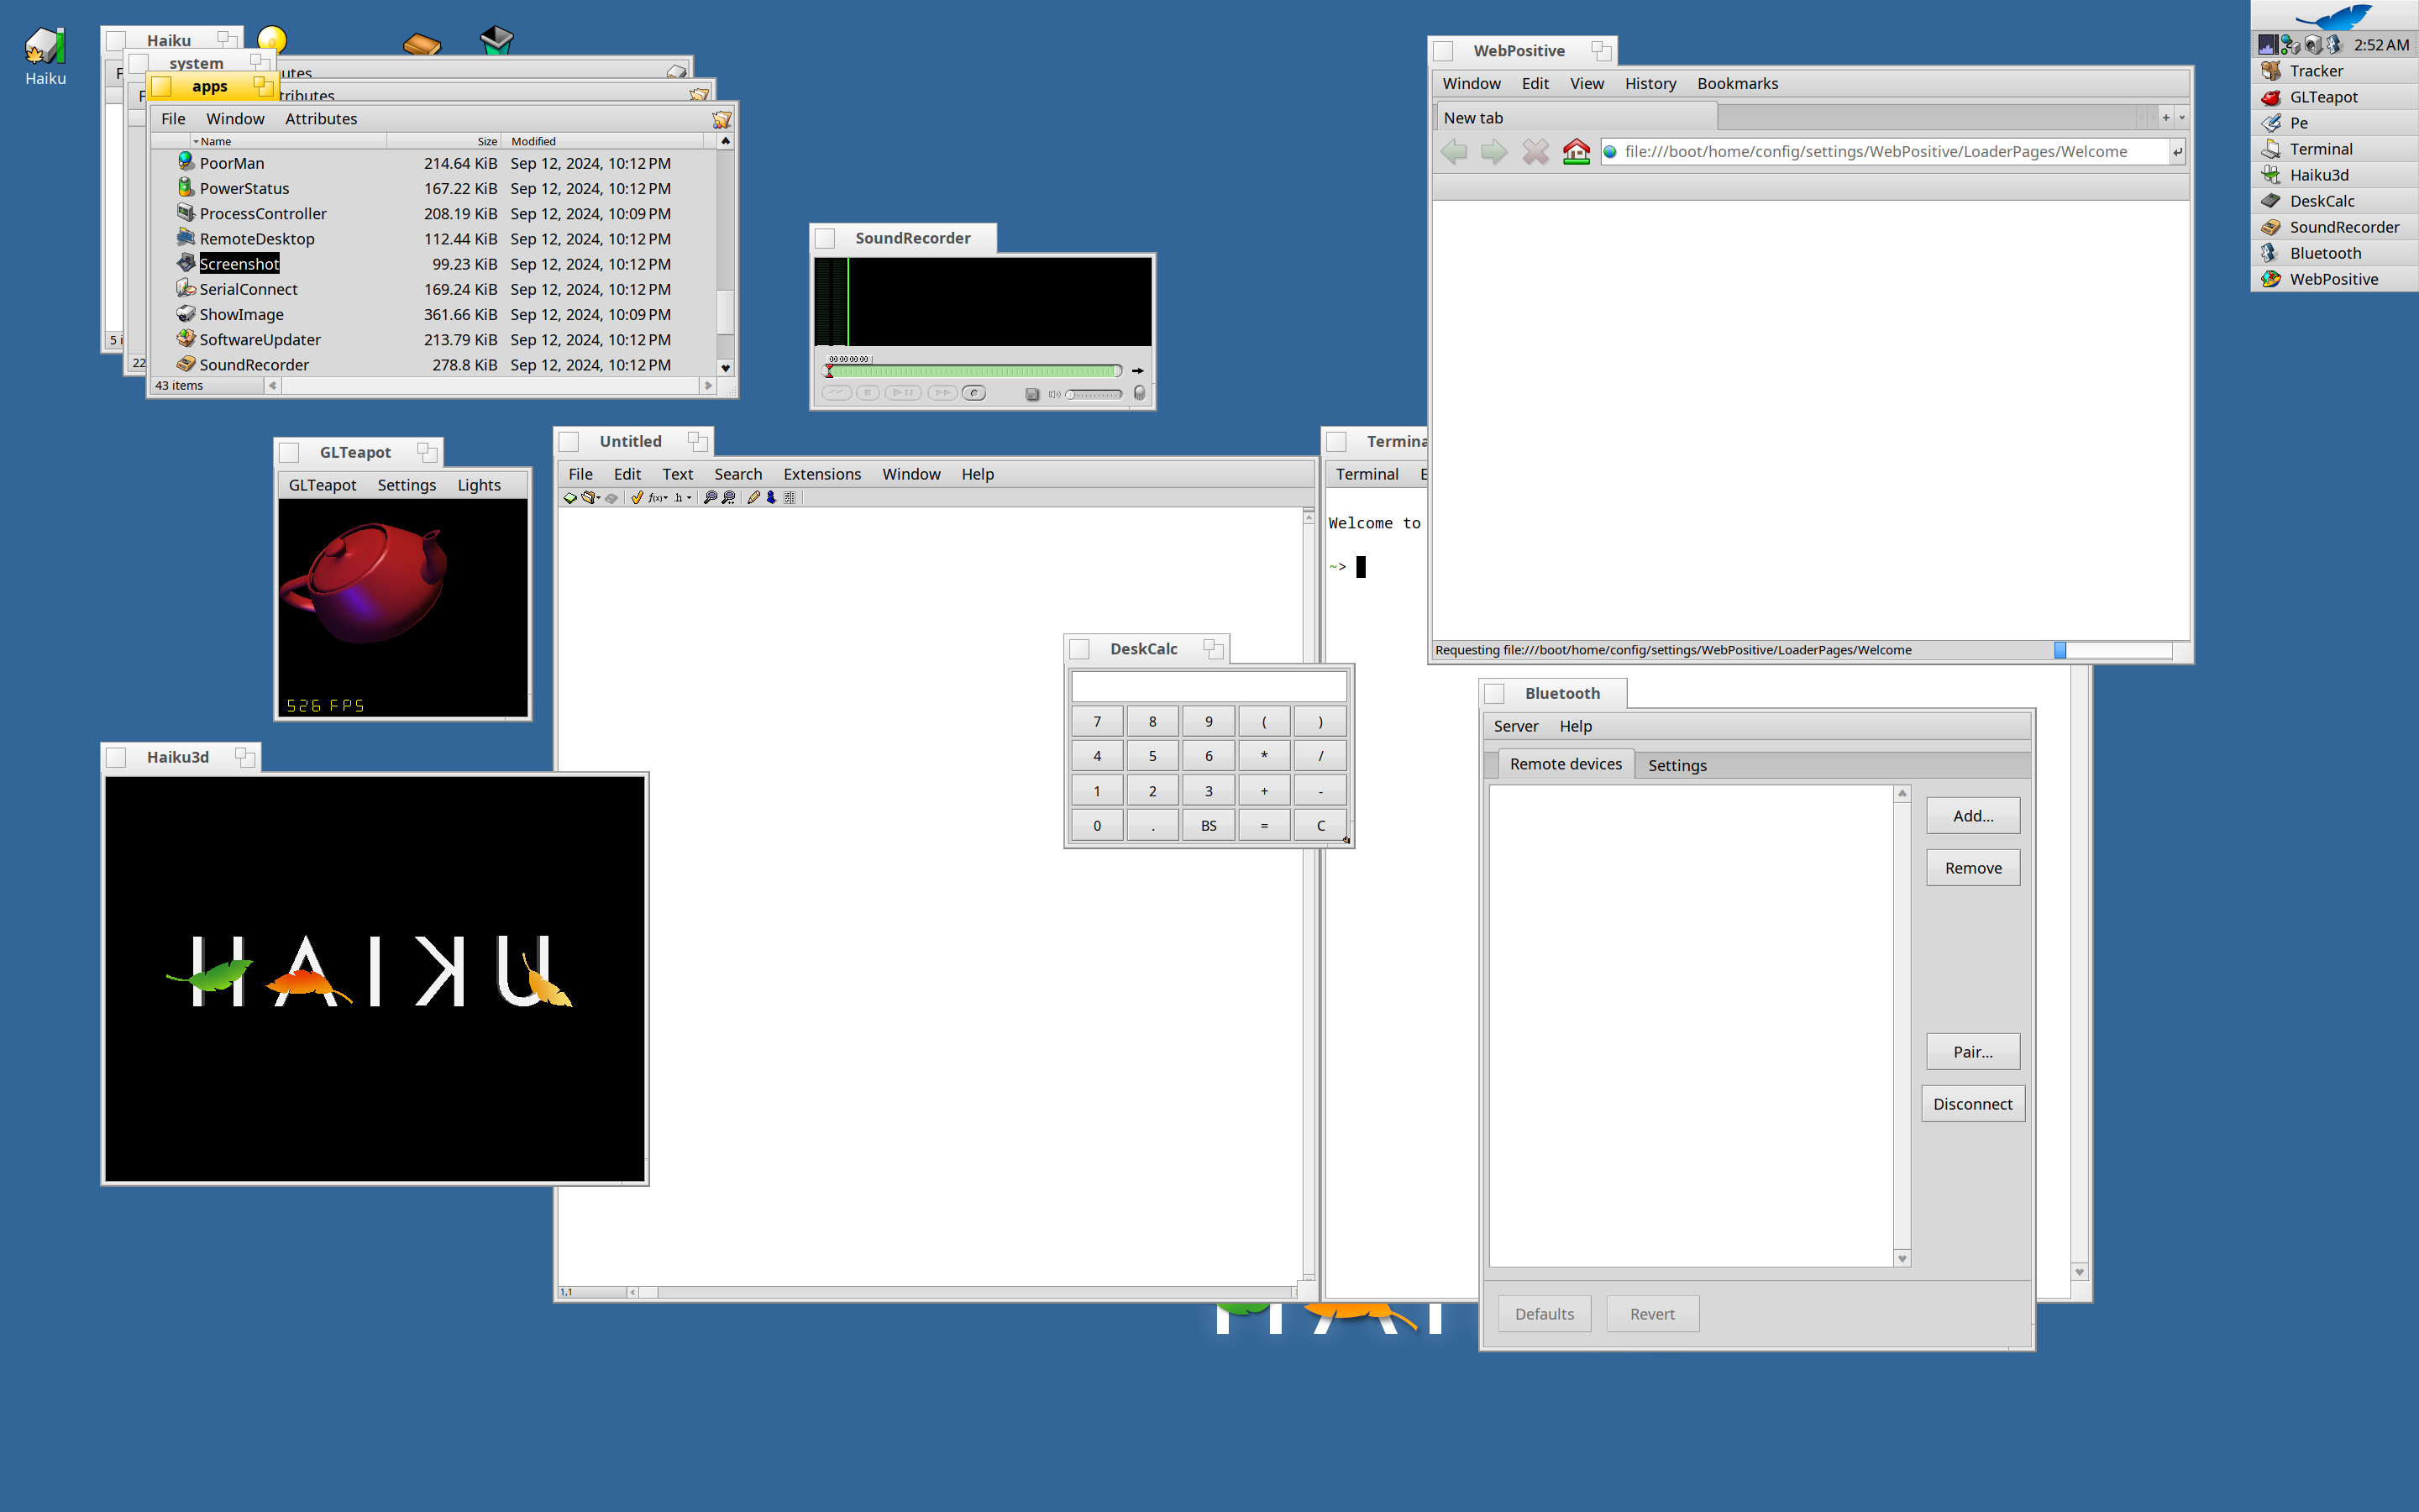Open the Server menu in Bluetooth window
The width and height of the screenshot is (2419, 1512).
(x=1515, y=726)
